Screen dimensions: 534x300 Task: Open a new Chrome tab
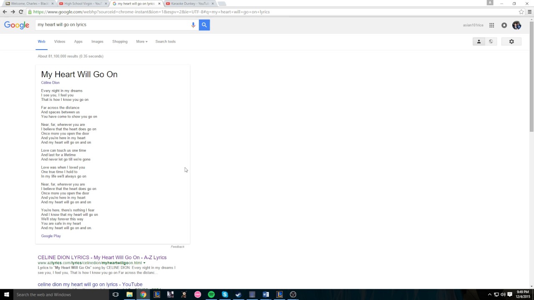pyautogui.click(x=222, y=4)
